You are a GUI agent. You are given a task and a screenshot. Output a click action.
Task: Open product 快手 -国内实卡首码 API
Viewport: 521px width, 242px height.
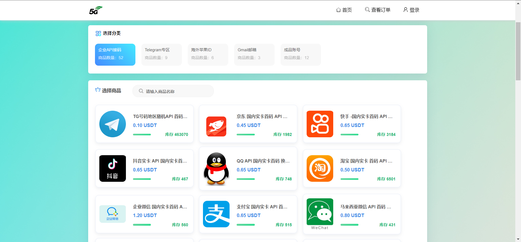point(366,116)
